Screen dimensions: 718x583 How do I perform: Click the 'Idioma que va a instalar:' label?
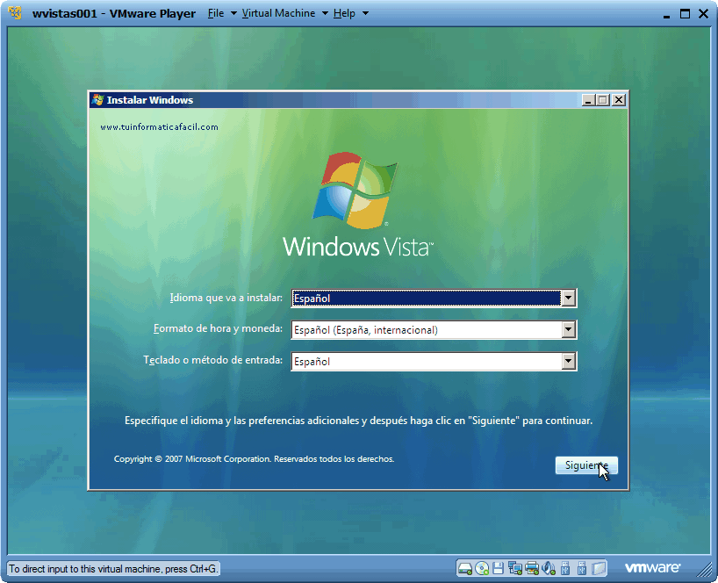pos(226,298)
